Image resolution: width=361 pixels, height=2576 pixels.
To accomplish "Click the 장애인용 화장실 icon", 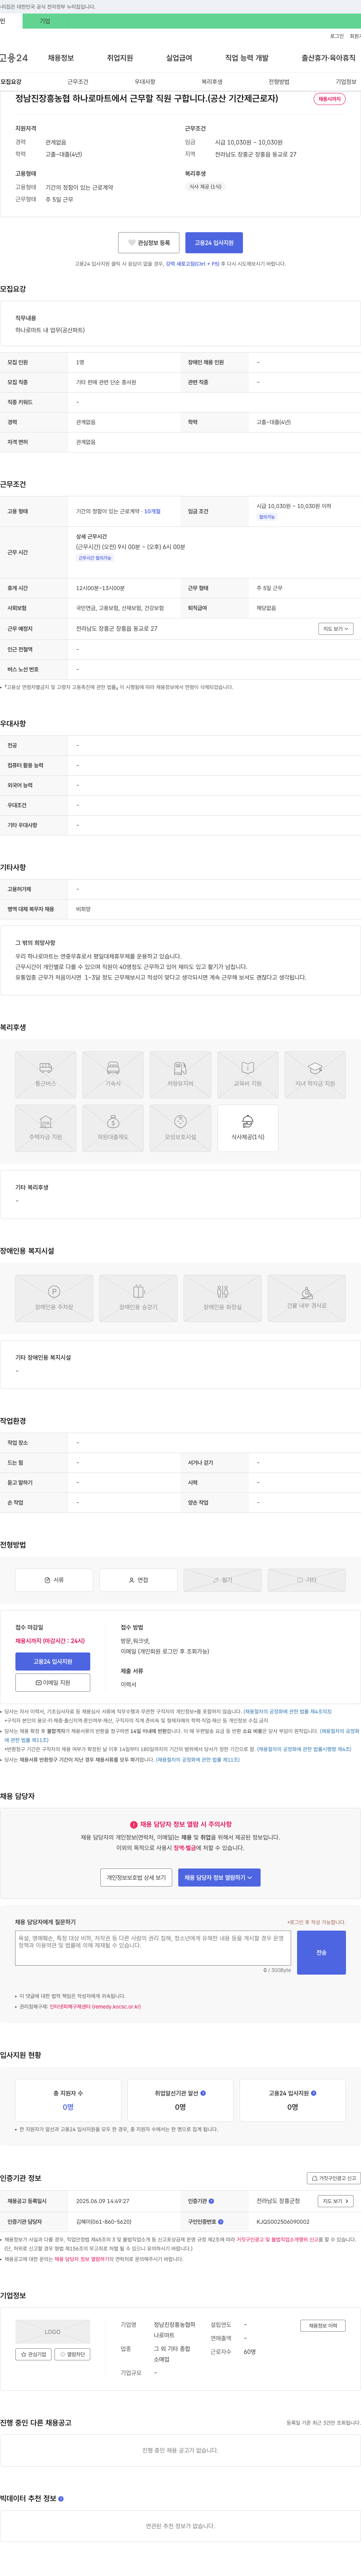I will point(222,1298).
